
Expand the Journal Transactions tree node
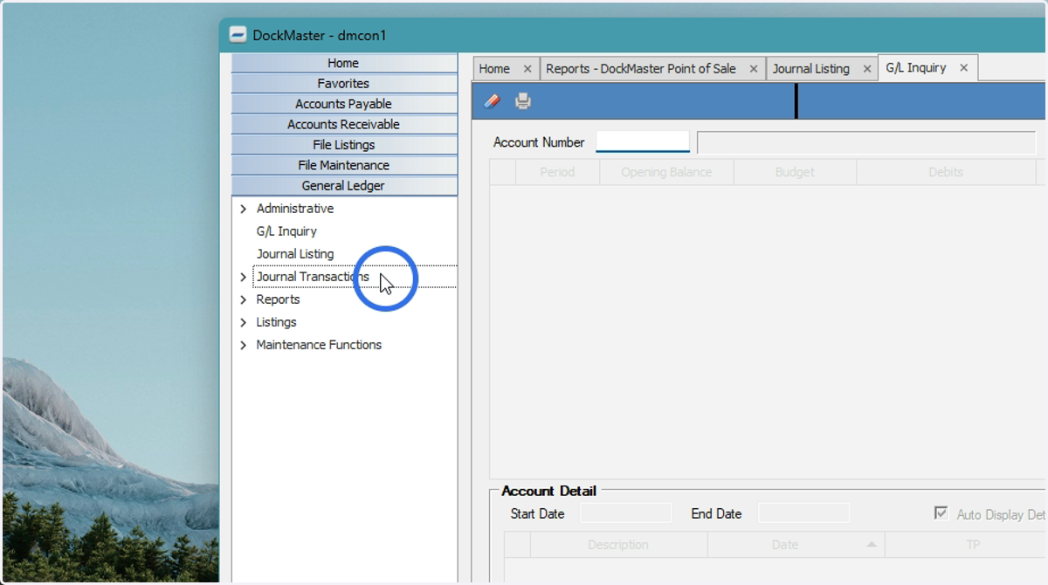coord(243,277)
